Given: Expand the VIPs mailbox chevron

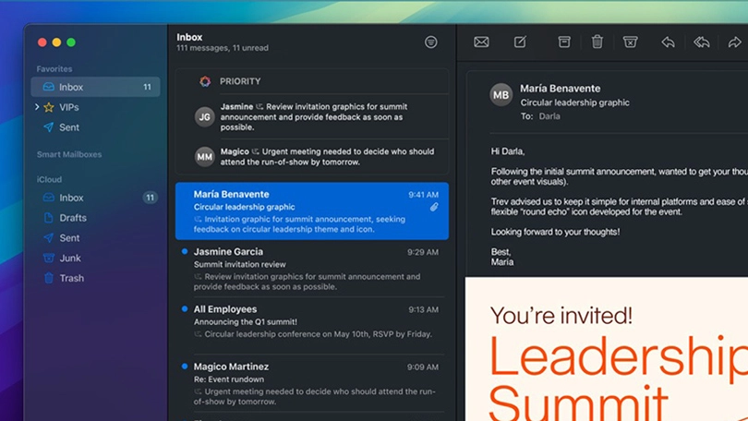Looking at the screenshot, I should pos(37,107).
